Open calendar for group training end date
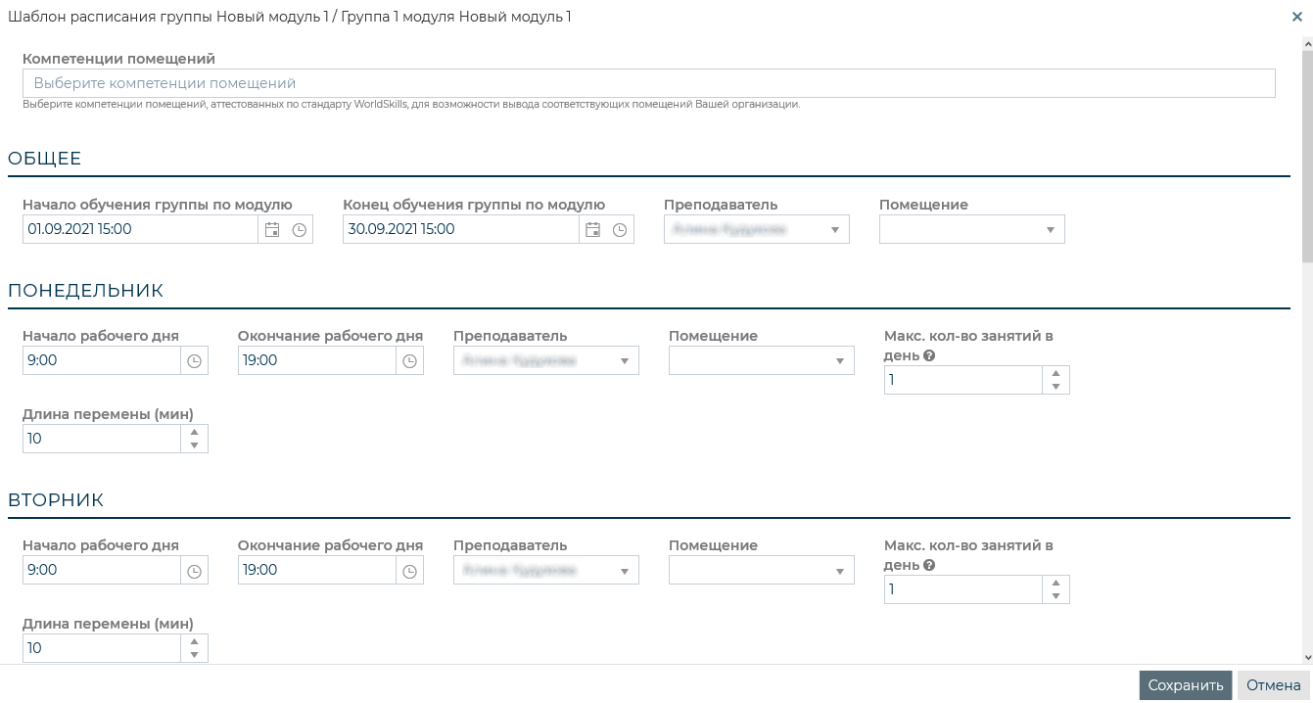Image resolution: width=1313 pixels, height=703 pixels. [592, 230]
